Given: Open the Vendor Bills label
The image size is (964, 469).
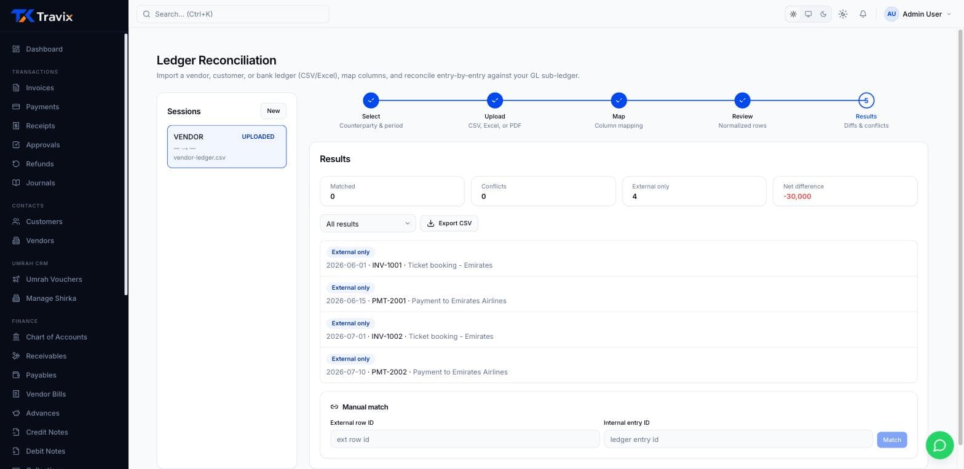Looking at the screenshot, I should [46, 394].
